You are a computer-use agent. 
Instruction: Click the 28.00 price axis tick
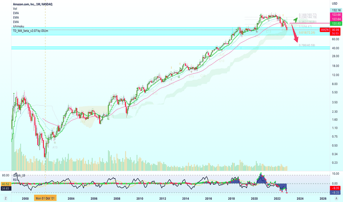[x=335, y=56]
